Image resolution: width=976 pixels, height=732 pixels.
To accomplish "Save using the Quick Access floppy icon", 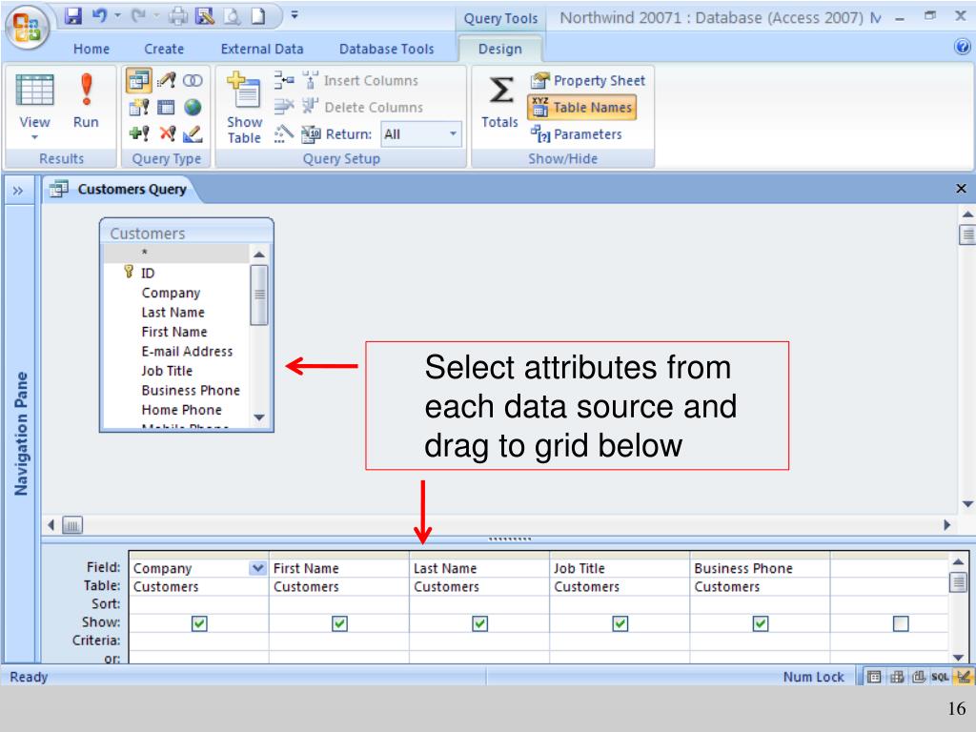I will tap(73, 15).
